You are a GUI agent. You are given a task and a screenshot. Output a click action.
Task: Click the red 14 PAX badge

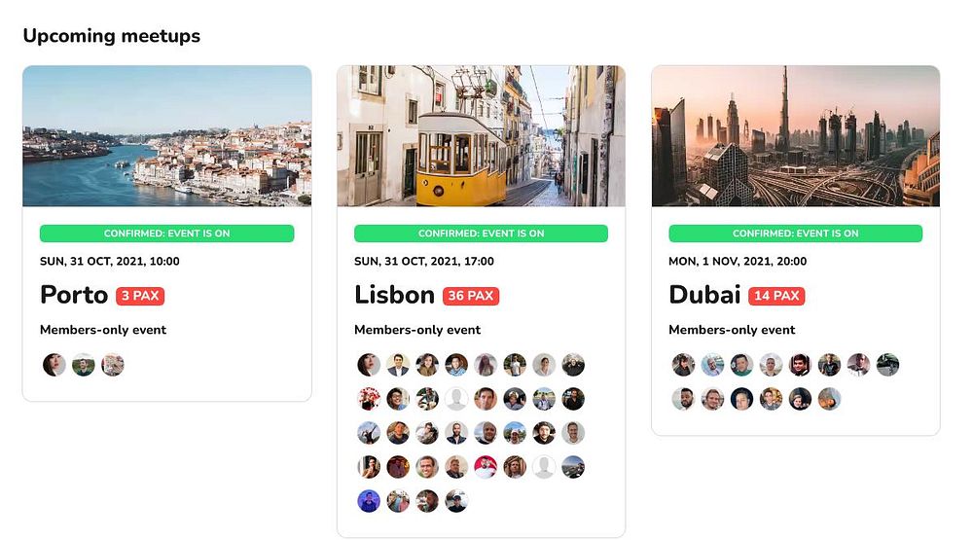[776, 296]
